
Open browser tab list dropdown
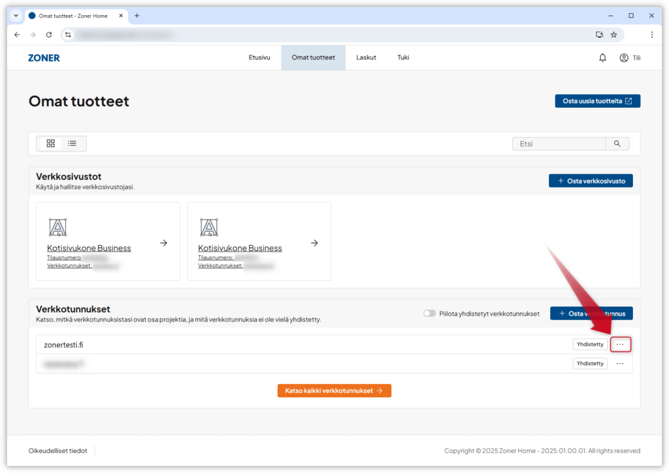pyautogui.click(x=16, y=16)
